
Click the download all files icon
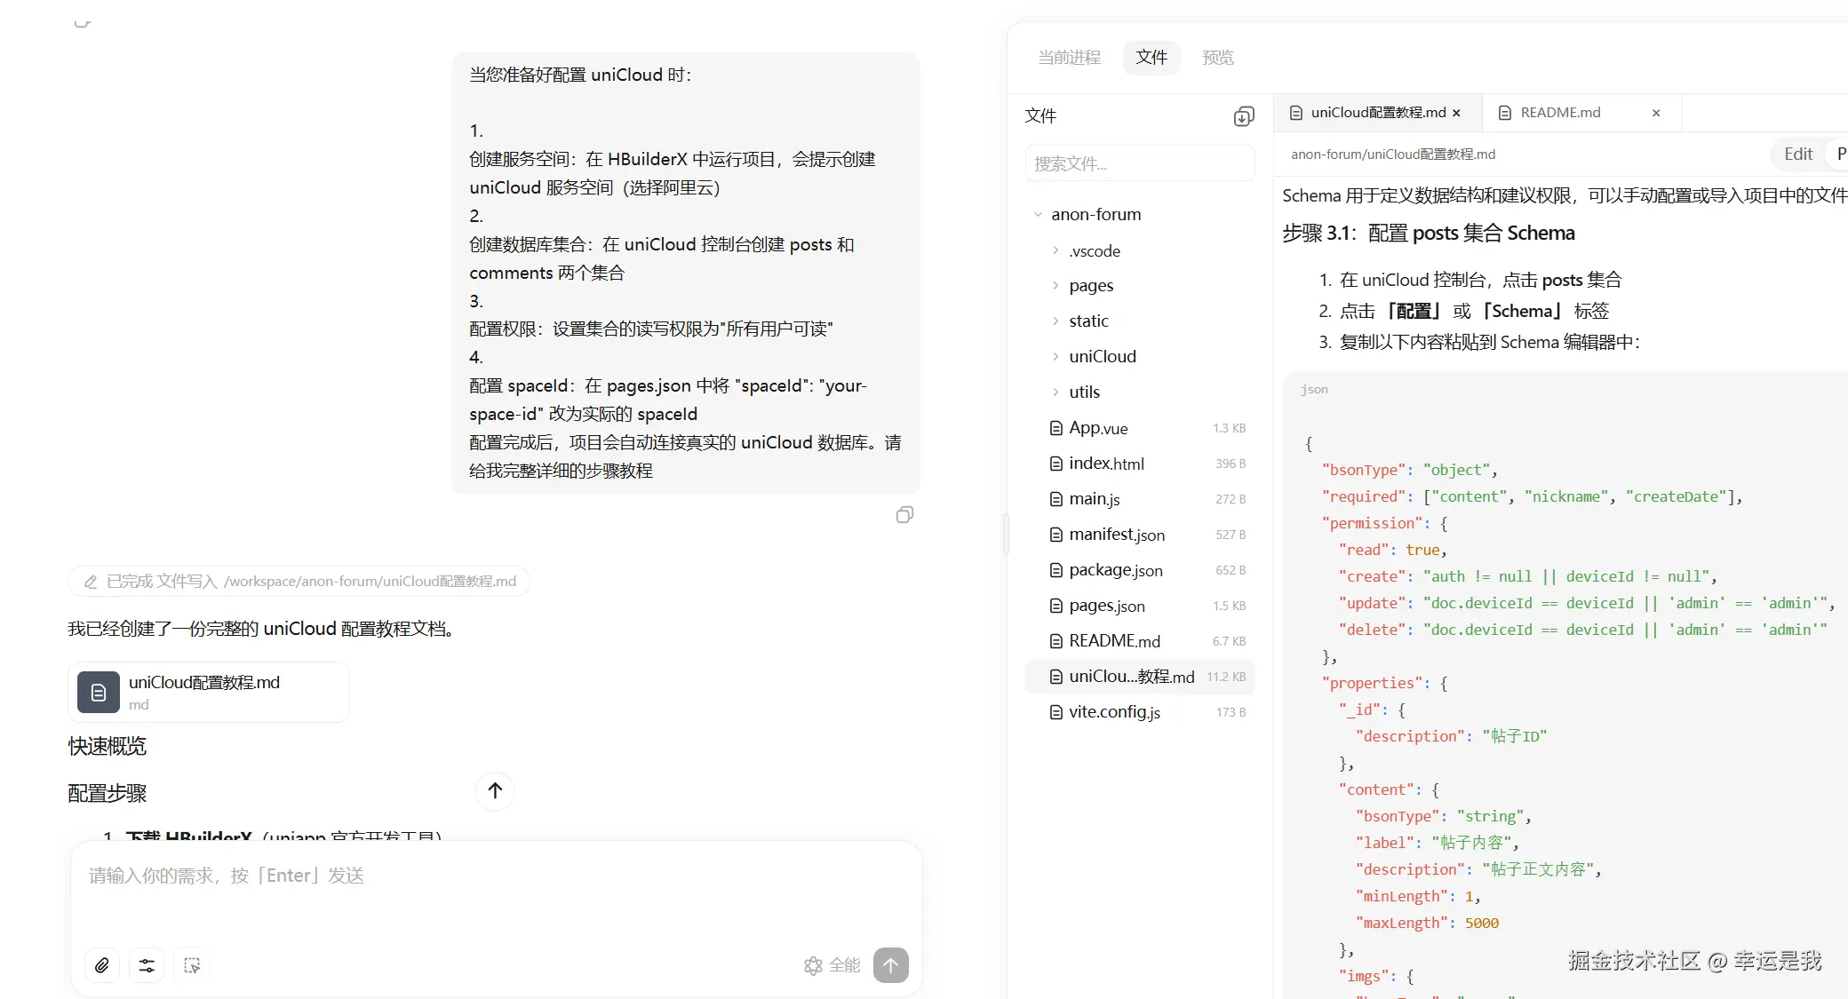(x=1244, y=116)
